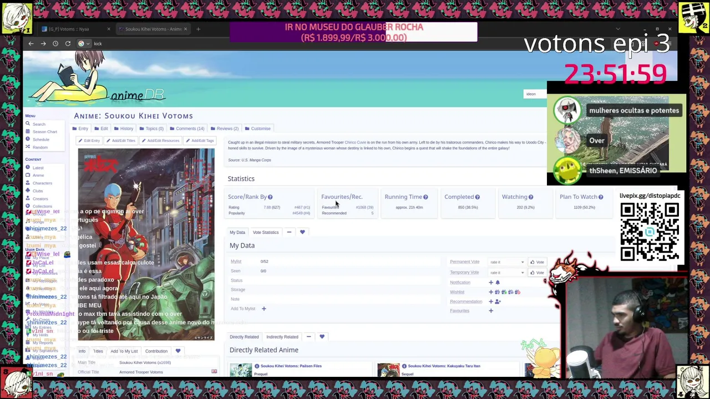Click the Add/Edit Resources button
Image resolution: width=710 pixels, height=399 pixels.
point(160,141)
